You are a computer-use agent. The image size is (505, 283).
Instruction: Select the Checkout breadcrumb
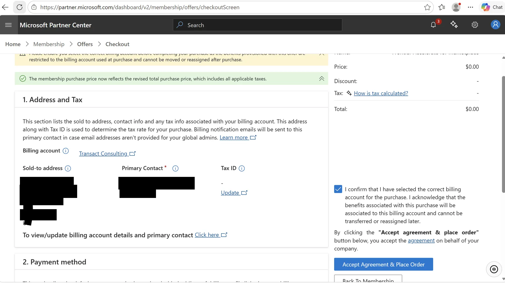[x=117, y=44]
